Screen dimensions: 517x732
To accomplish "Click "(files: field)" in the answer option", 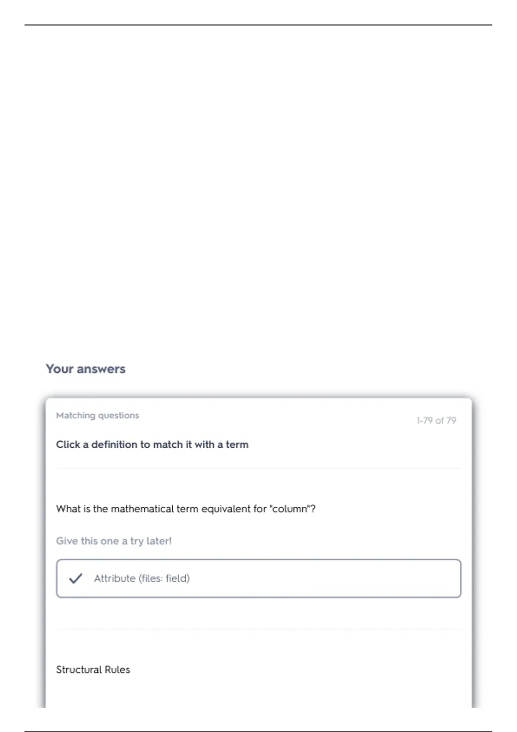I will (x=164, y=578).
